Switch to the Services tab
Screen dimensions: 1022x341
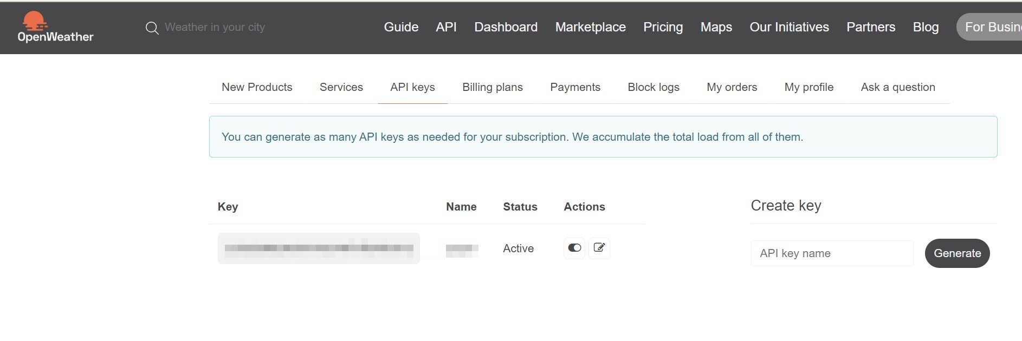coord(341,87)
